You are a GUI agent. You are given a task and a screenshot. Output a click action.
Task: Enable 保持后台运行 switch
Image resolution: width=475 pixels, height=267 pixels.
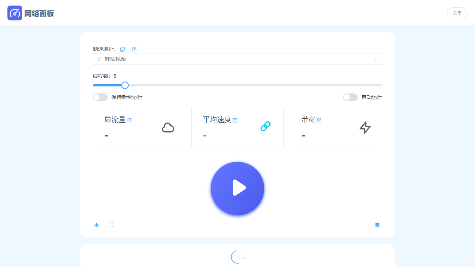click(x=100, y=97)
